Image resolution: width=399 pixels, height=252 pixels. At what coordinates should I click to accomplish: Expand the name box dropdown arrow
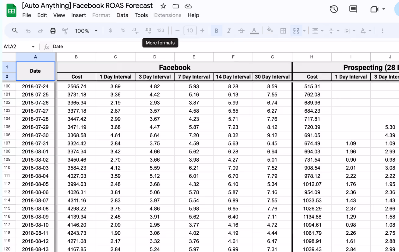pos(33,47)
